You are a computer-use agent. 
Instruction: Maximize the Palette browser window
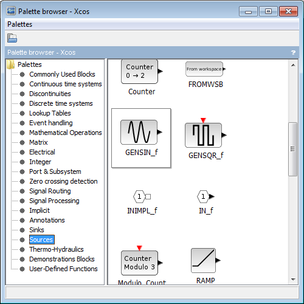[x=268, y=11]
